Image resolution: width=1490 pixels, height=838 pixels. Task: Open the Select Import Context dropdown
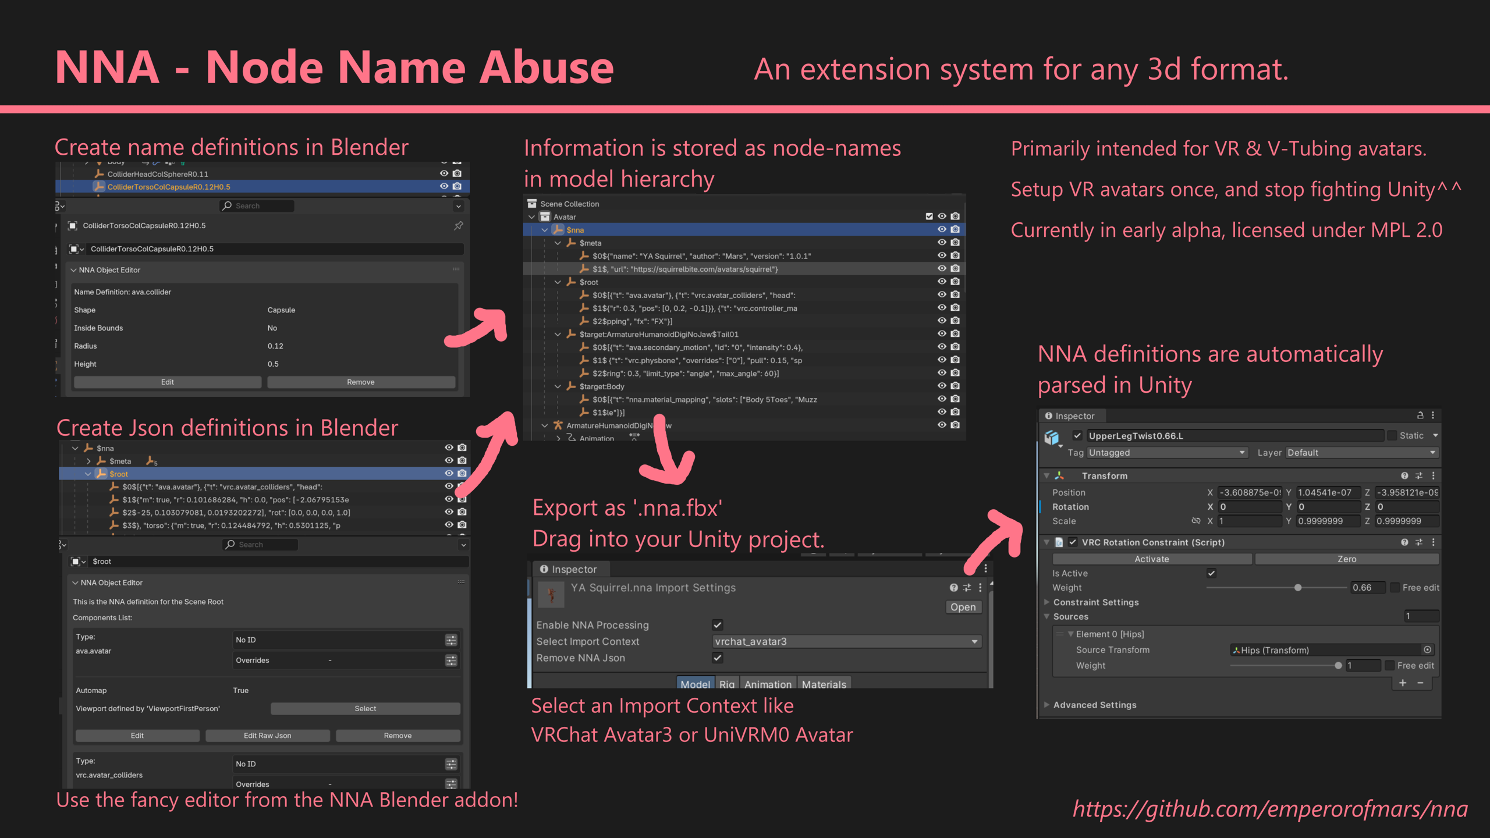[847, 641]
